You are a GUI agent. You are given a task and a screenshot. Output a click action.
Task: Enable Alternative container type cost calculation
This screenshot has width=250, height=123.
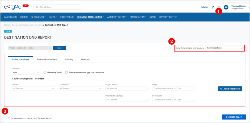pyautogui.click(x=66, y=72)
